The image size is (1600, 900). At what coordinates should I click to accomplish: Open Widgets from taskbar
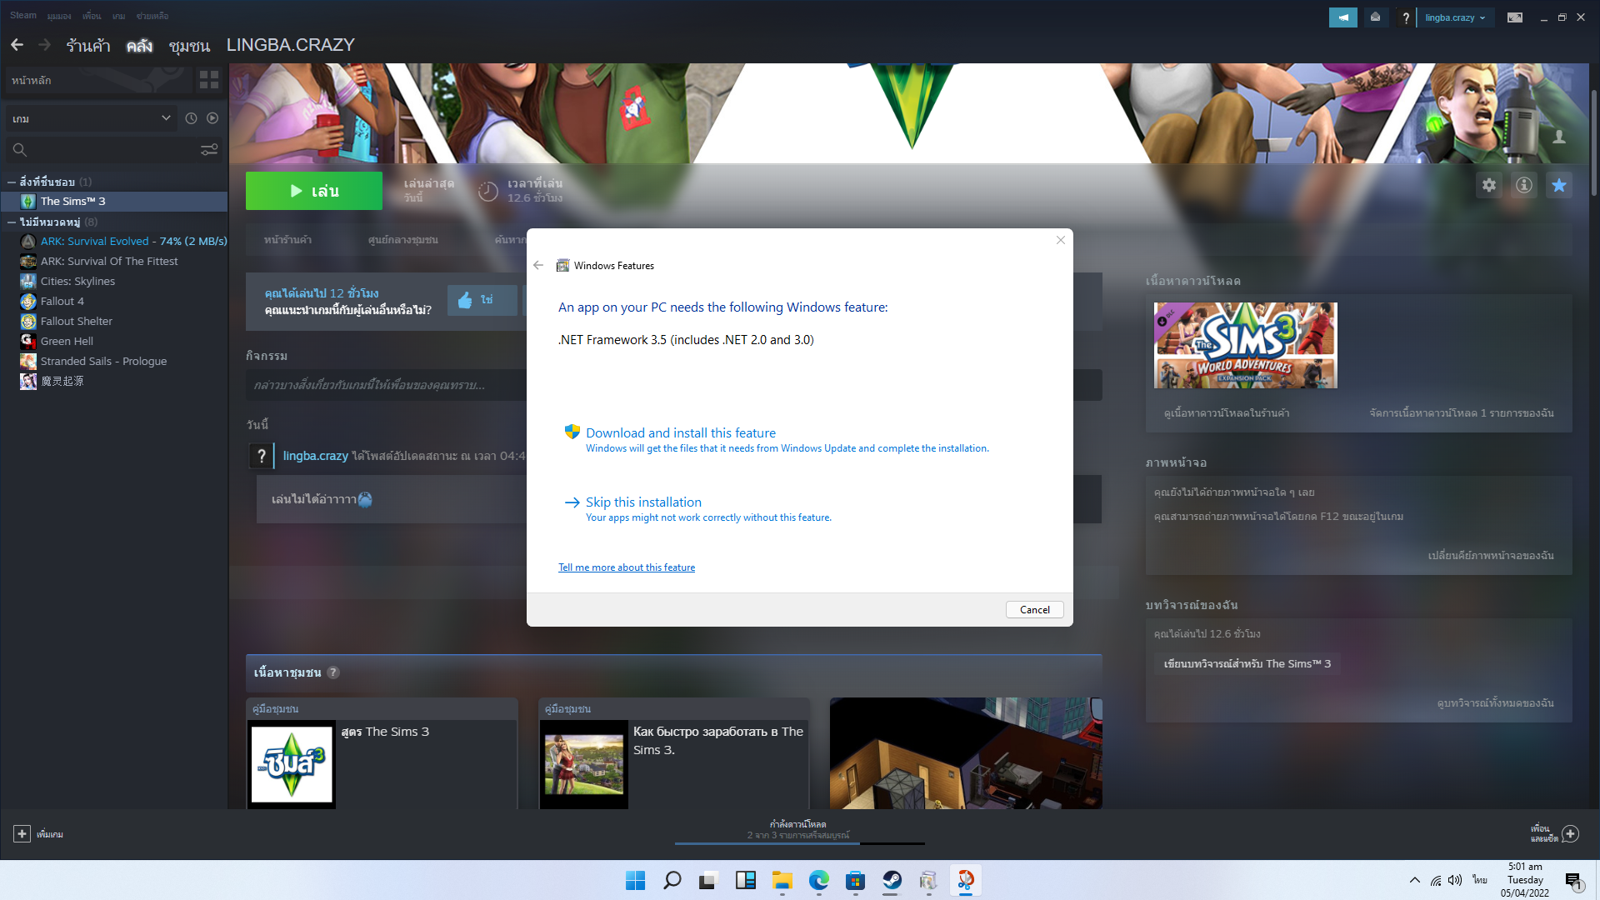pyautogui.click(x=745, y=881)
